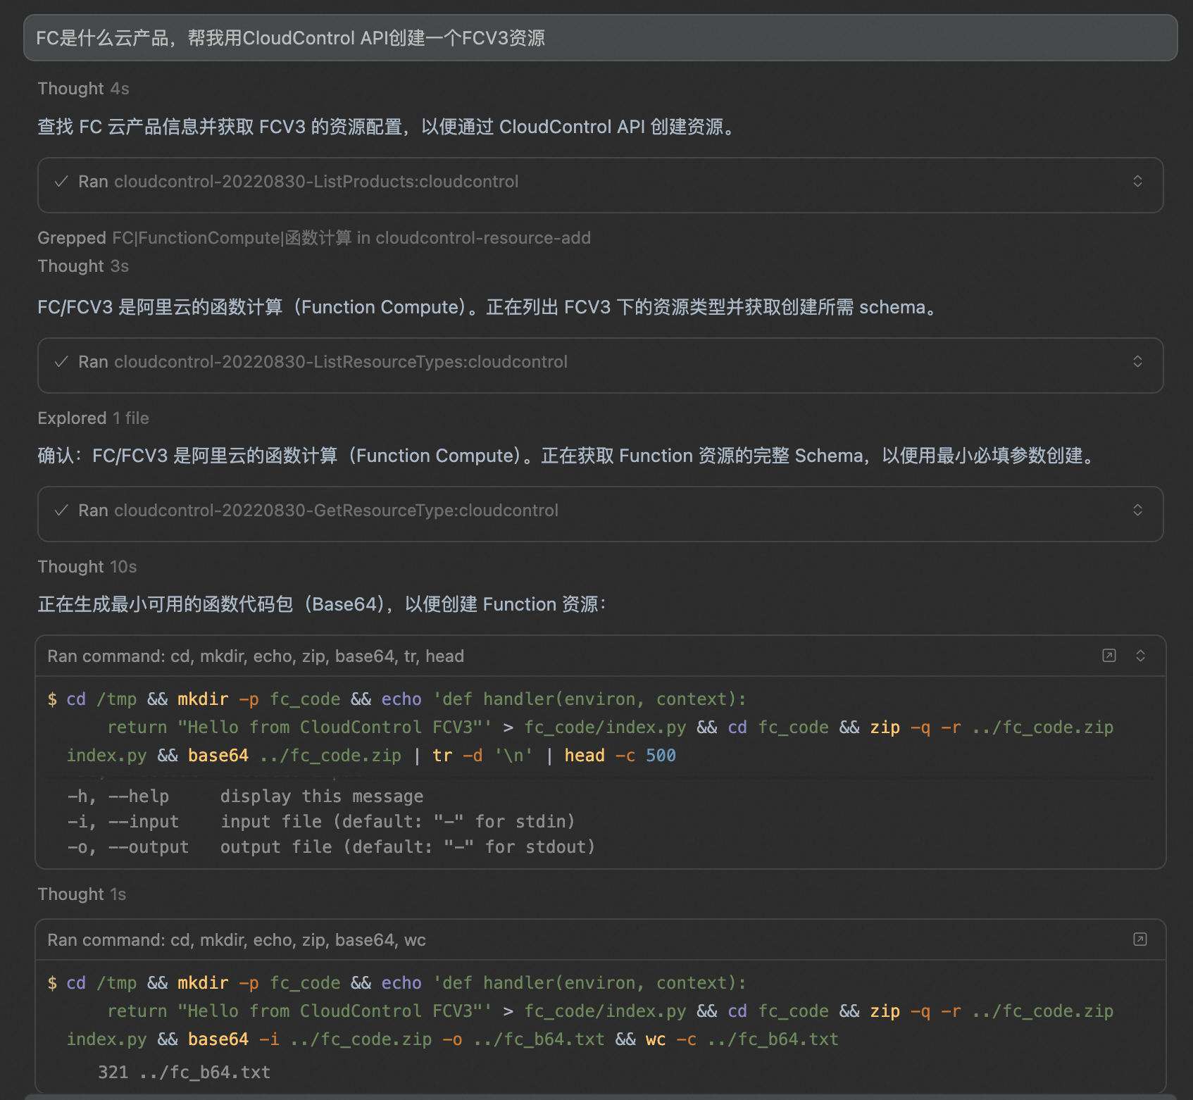The height and width of the screenshot is (1100, 1193).
Task: Open second command (base64, wc) in terminal icon
Action: click(1140, 939)
